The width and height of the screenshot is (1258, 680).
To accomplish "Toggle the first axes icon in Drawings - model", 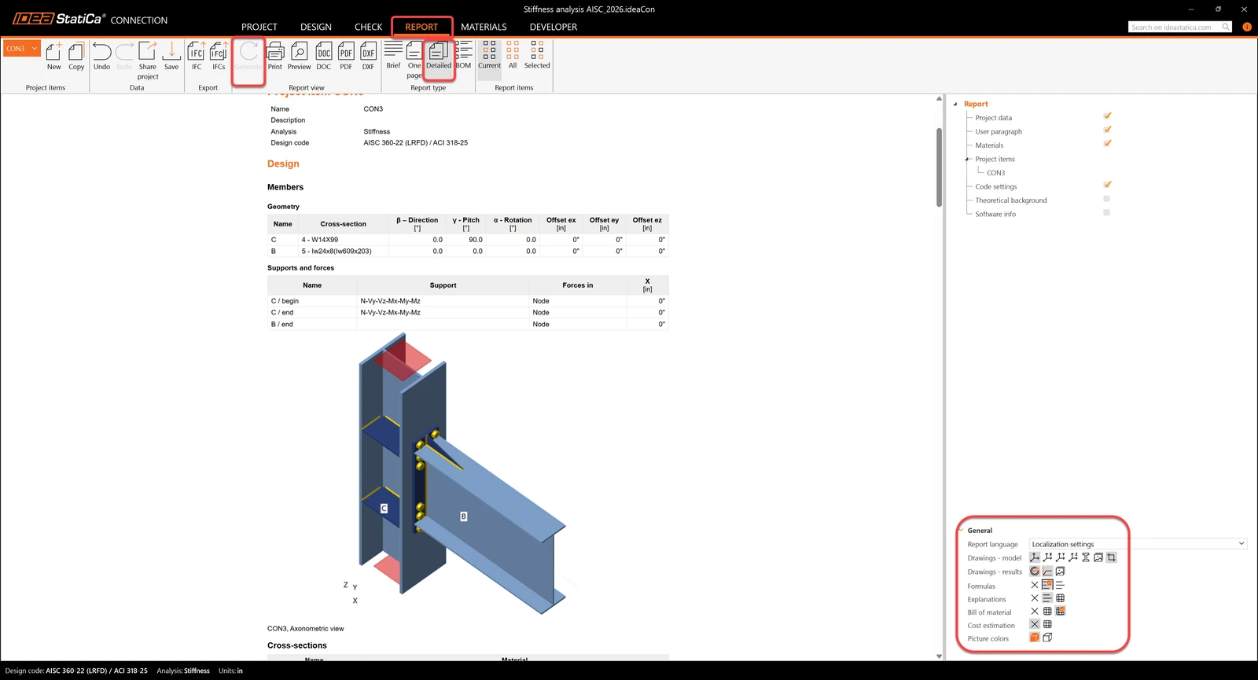I will point(1035,557).
